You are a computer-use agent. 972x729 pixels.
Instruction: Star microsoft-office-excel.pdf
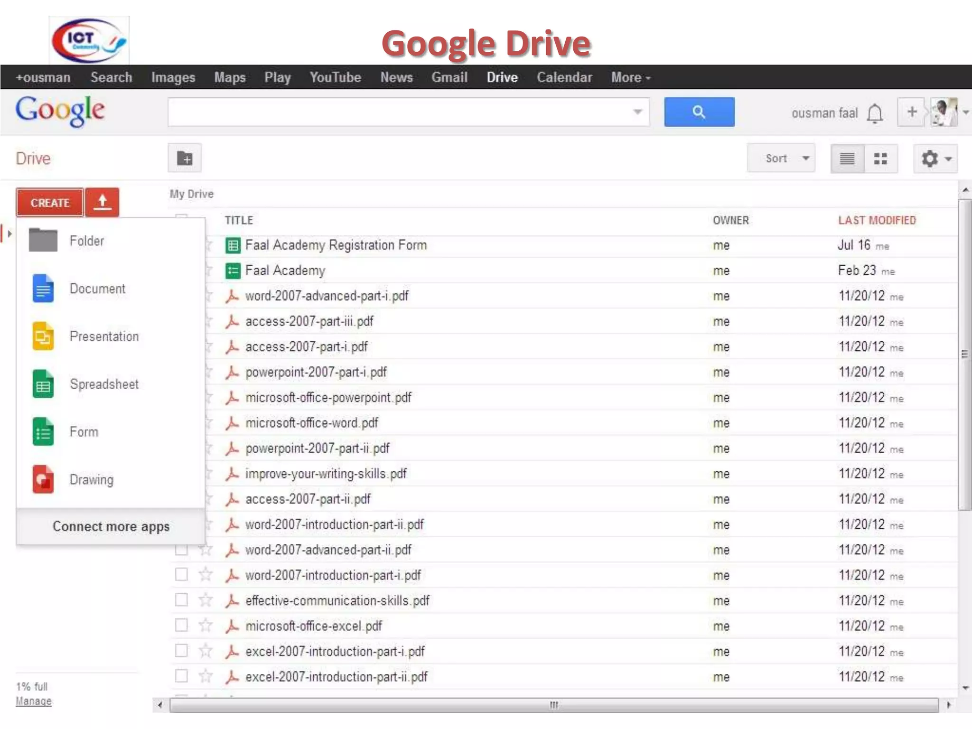pyautogui.click(x=206, y=625)
